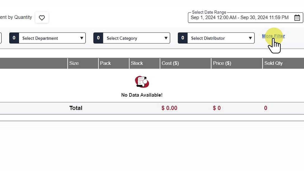Screen dimensions: 304x171
Task: Click the Select Department dropdown arrow
Action: point(82,38)
